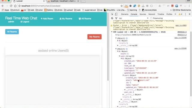The width and height of the screenshot is (192, 108).
Task: Reload the page with refresh icon
Action: coord(11,6)
